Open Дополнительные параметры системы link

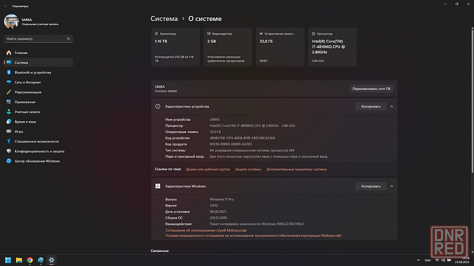tap(297, 169)
